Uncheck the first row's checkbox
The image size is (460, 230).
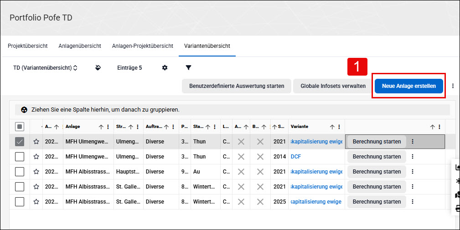(20, 142)
